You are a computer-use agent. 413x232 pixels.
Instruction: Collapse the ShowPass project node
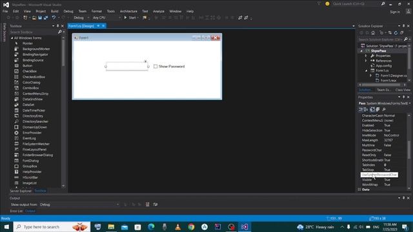(x=361, y=51)
